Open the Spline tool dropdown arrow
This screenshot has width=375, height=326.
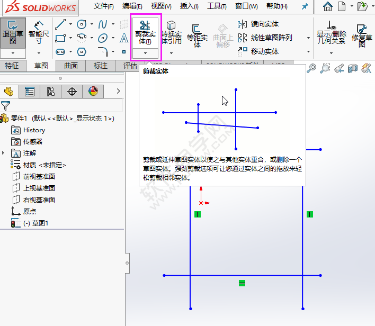coord(113,24)
